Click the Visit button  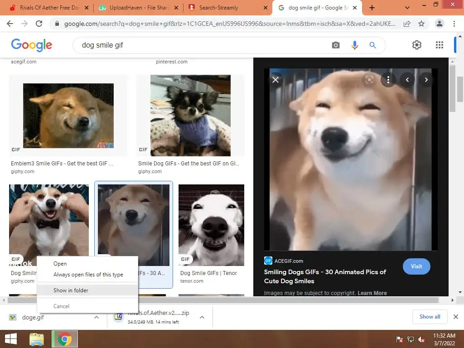(x=416, y=266)
